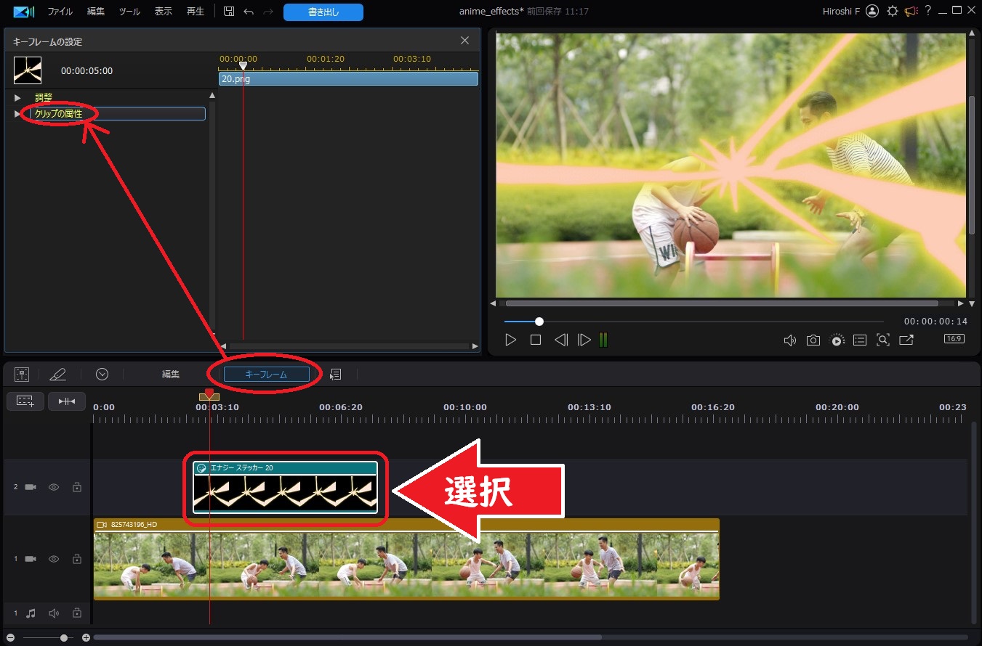This screenshot has height=646, width=982.
Task: Open the 表示 menu
Action: pos(163,12)
